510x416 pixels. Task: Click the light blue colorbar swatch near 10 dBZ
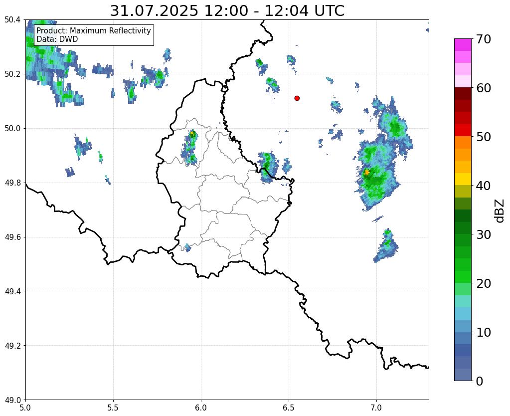tap(463, 326)
